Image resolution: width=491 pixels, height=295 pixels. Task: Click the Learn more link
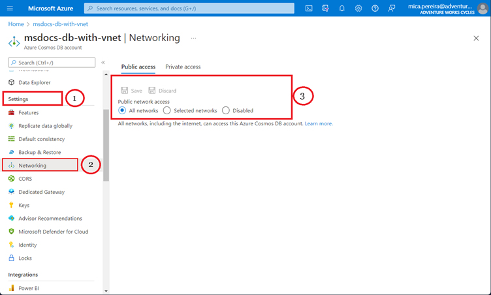(x=319, y=123)
